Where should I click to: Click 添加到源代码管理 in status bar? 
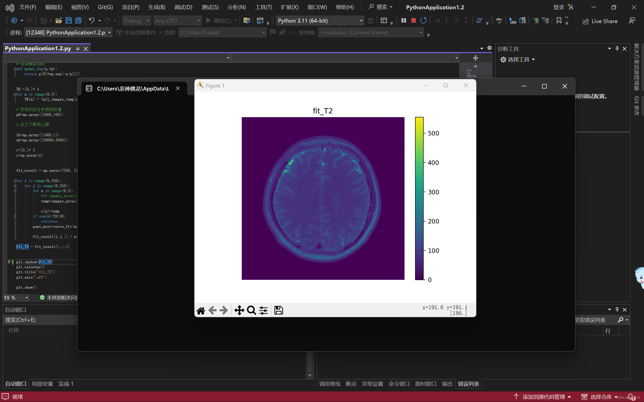[x=543, y=397]
